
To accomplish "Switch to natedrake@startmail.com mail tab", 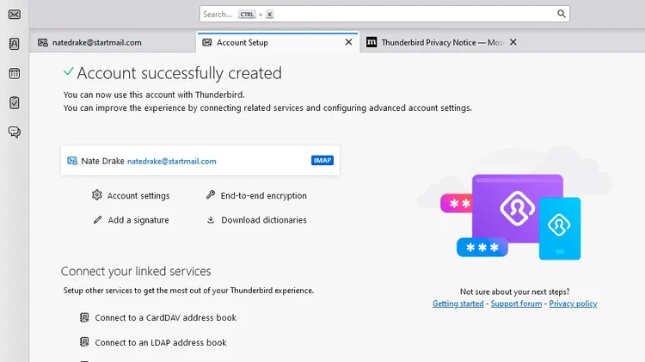I will [113, 42].
